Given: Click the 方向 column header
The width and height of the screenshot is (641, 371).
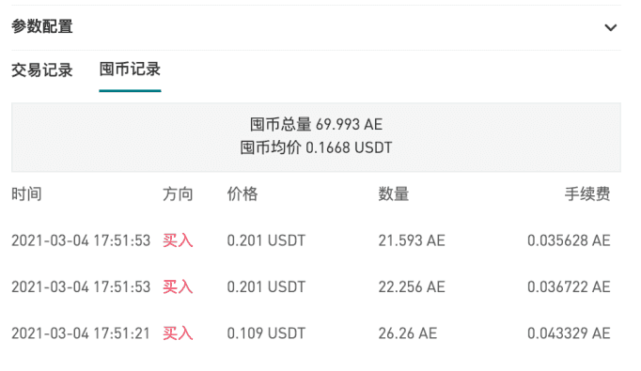Looking at the screenshot, I should tap(178, 194).
